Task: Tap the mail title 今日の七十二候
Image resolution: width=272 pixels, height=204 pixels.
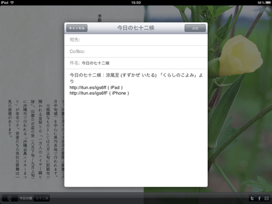Action: [135, 28]
